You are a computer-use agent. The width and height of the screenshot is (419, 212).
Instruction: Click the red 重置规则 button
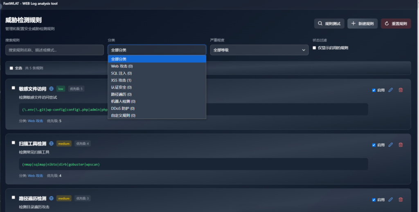(396, 24)
